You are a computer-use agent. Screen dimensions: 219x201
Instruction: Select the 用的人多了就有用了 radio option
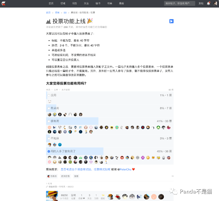[x=49, y=152]
